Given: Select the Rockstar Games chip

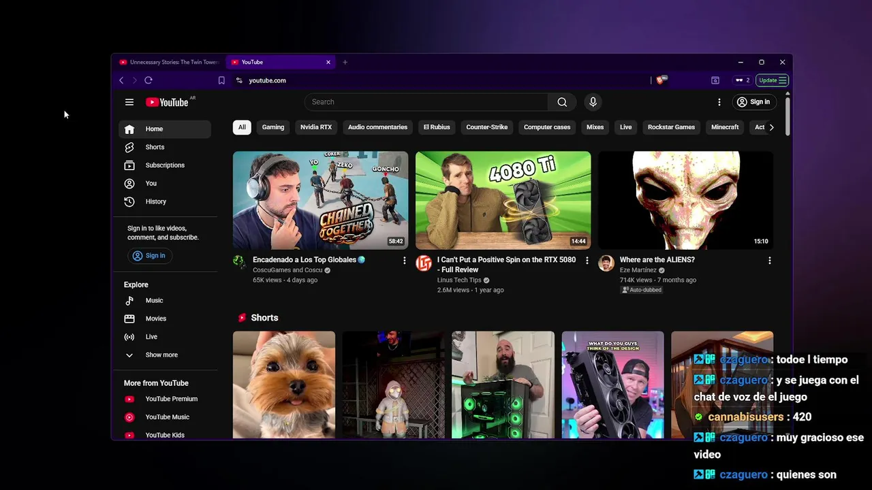Looking at the screenshot, I should (x=672, y=127).
